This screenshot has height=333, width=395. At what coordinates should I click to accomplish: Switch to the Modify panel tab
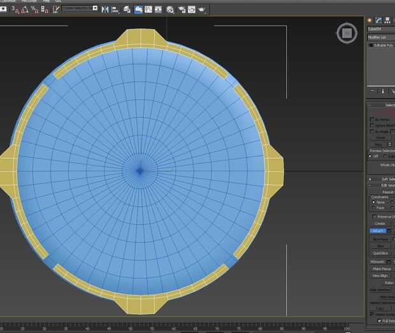click(378, 20)
